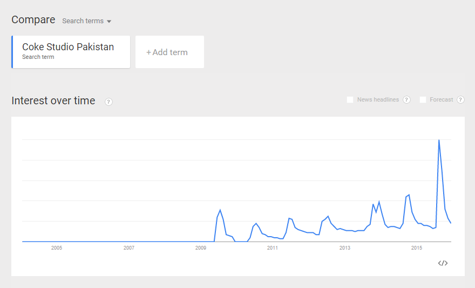
Task: Click help icon next to News headlines
Action: click(406, 100)
